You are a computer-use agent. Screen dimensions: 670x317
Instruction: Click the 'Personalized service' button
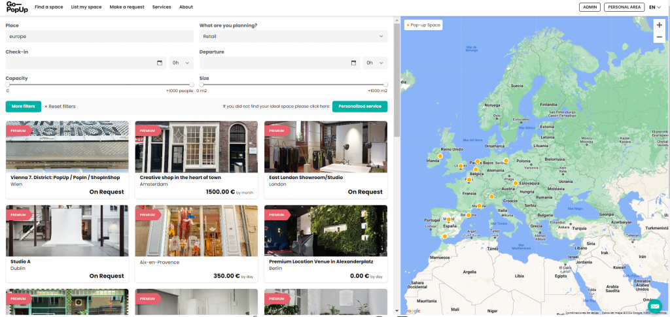[x=359, y=107]
